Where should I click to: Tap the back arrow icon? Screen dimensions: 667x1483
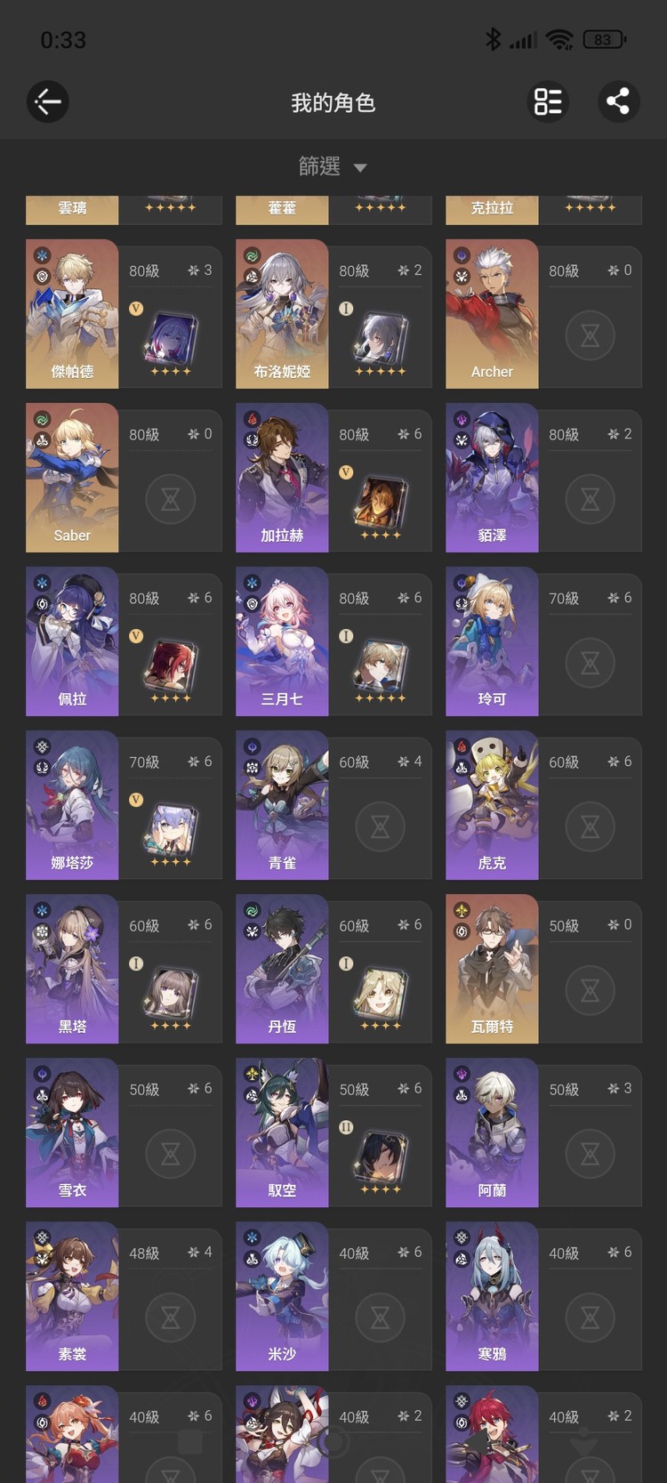coord(48,102)
